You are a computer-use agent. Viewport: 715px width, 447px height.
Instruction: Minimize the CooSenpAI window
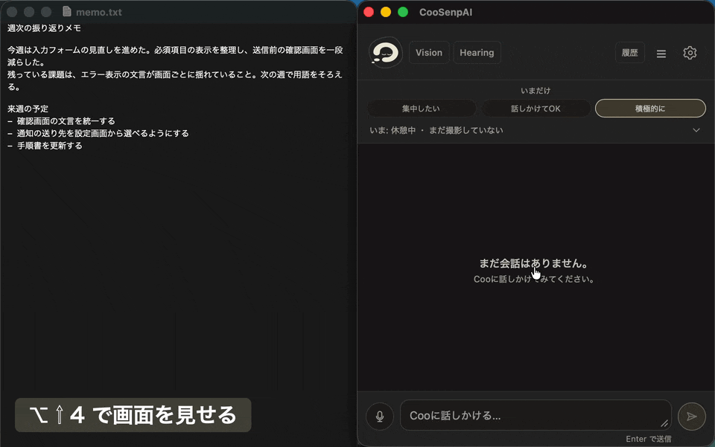click(x=386, y=12)
